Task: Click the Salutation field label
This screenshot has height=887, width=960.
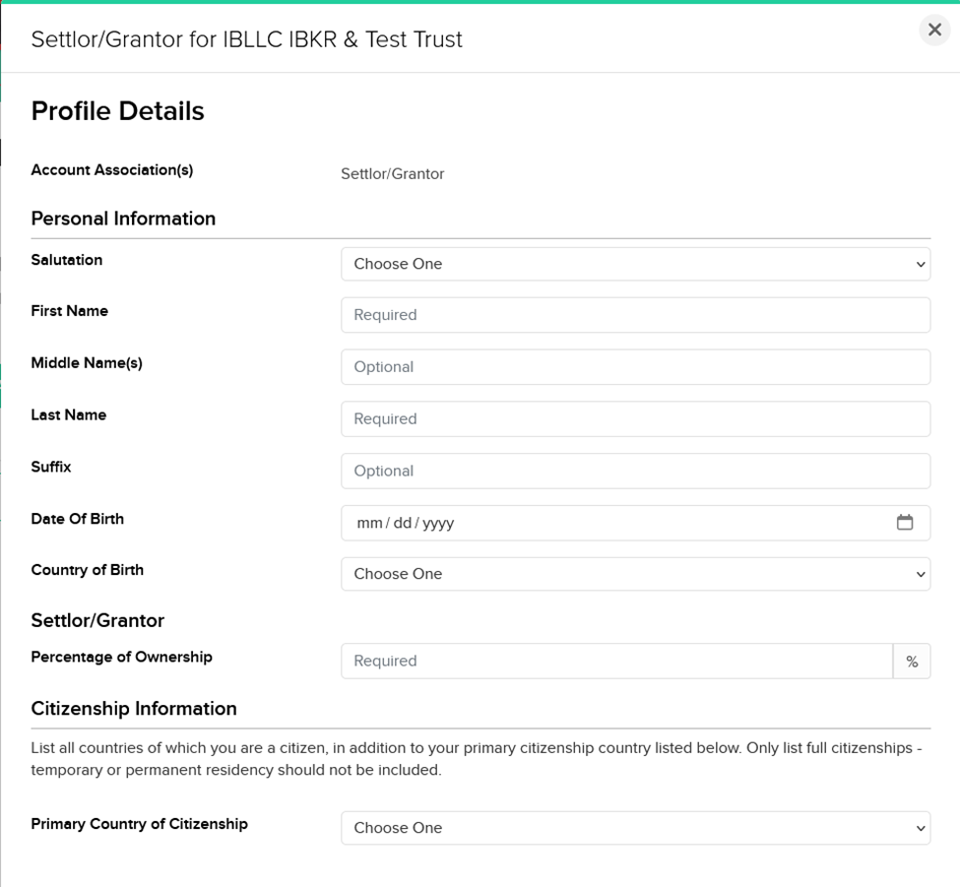Action: [x=67, y=260]
